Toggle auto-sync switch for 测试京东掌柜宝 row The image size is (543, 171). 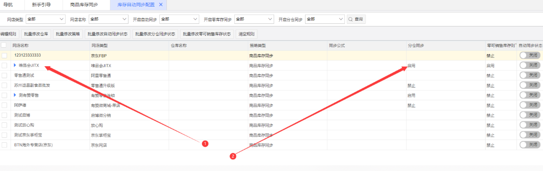530,135
